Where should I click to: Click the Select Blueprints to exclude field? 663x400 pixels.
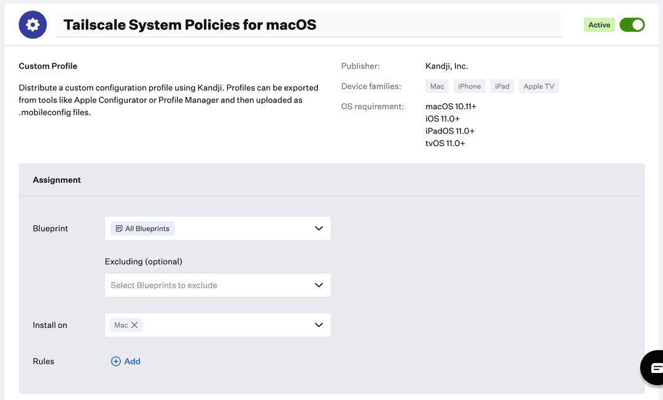[209, 285]
